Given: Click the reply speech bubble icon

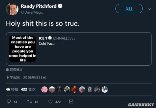Looking at the screenshot, I should 9,102.
